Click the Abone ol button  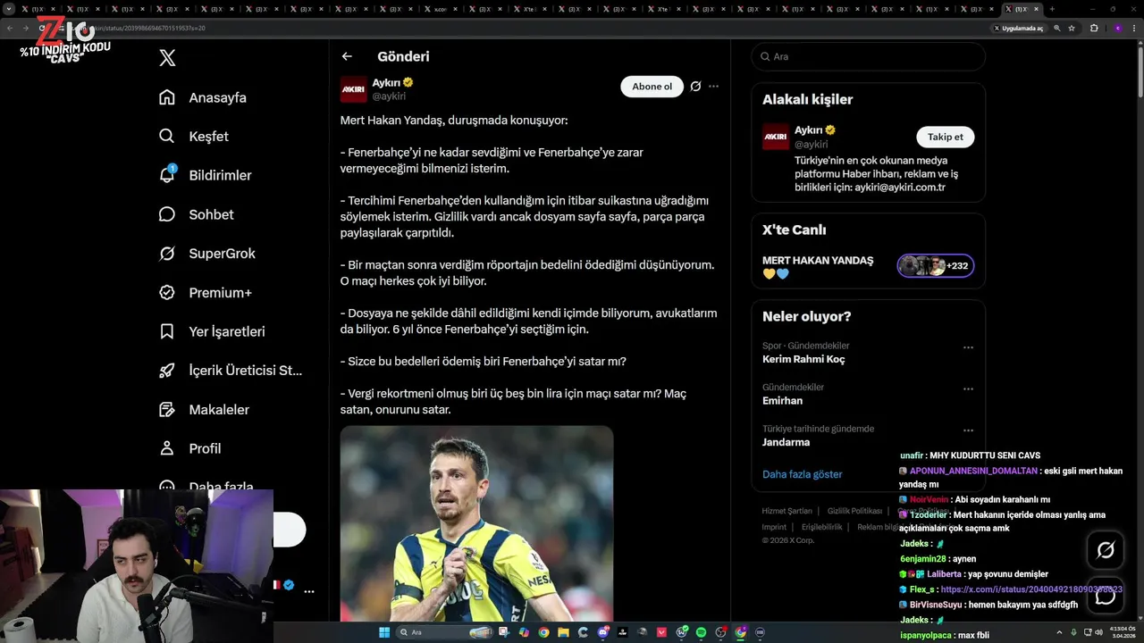pos(652,87)
